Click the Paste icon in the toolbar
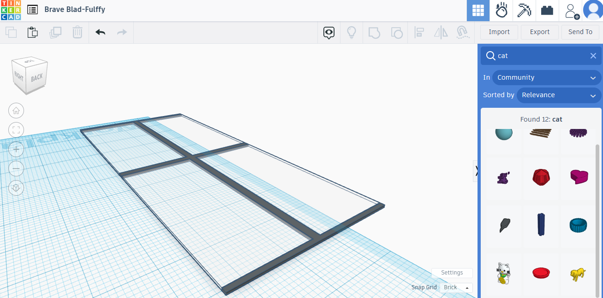Image resolution: width=603 pixels, height=298 pixels. click(32, 32)
